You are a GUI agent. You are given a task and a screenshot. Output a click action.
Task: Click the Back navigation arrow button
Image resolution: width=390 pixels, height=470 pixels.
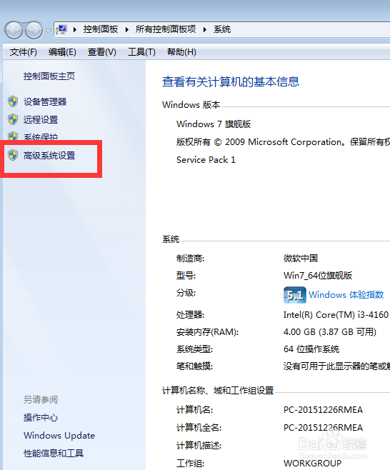(14, 30)
